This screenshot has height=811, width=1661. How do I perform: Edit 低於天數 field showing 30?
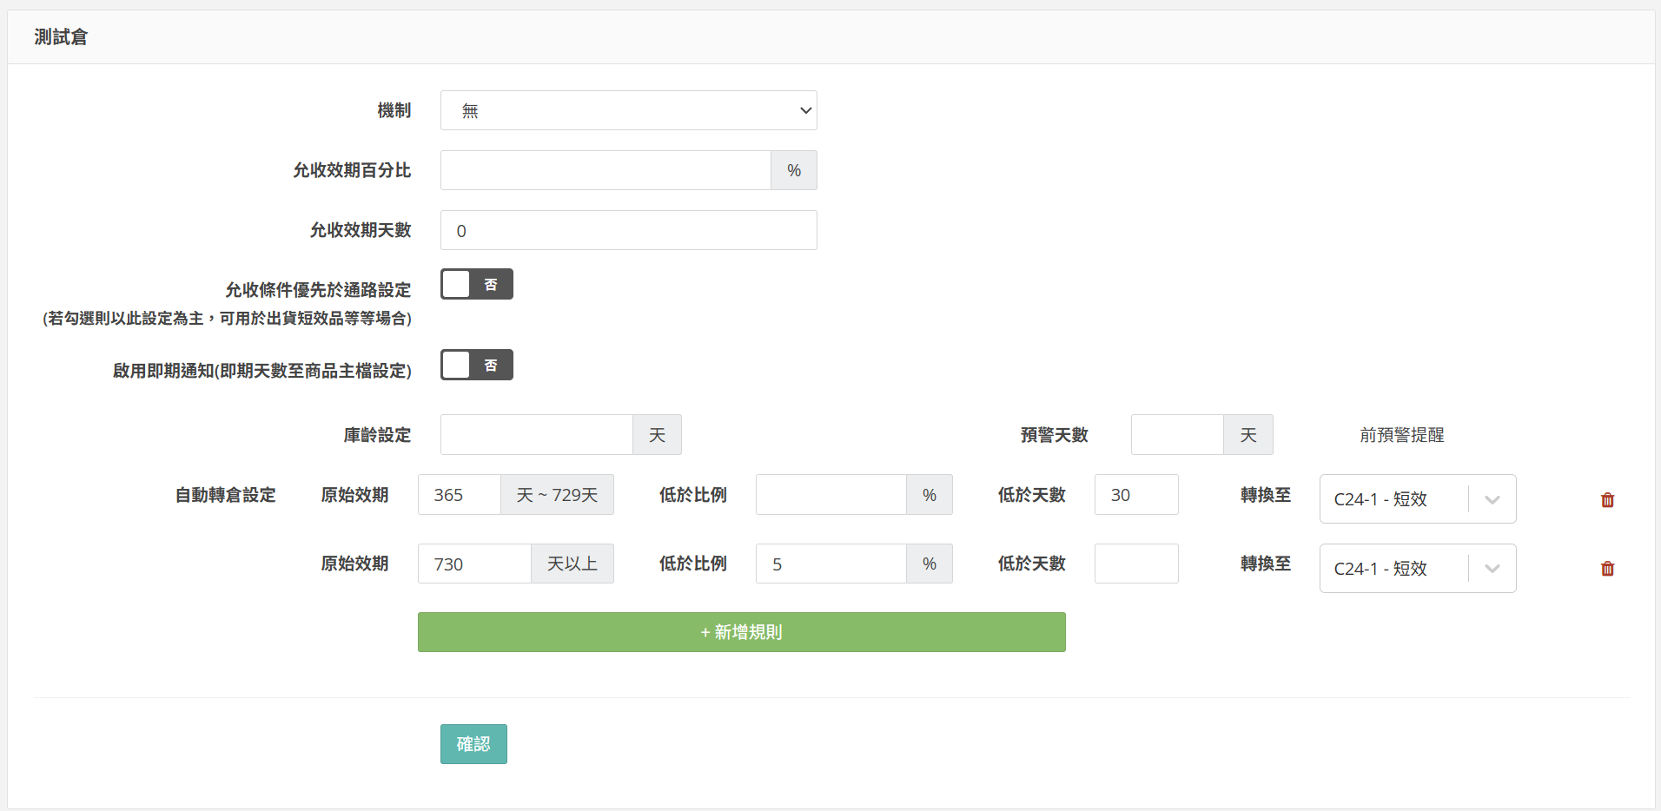tap(1135, 495)
